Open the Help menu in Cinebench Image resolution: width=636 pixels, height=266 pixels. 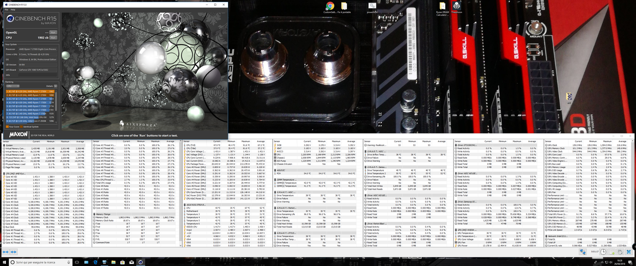pos(12,9)
